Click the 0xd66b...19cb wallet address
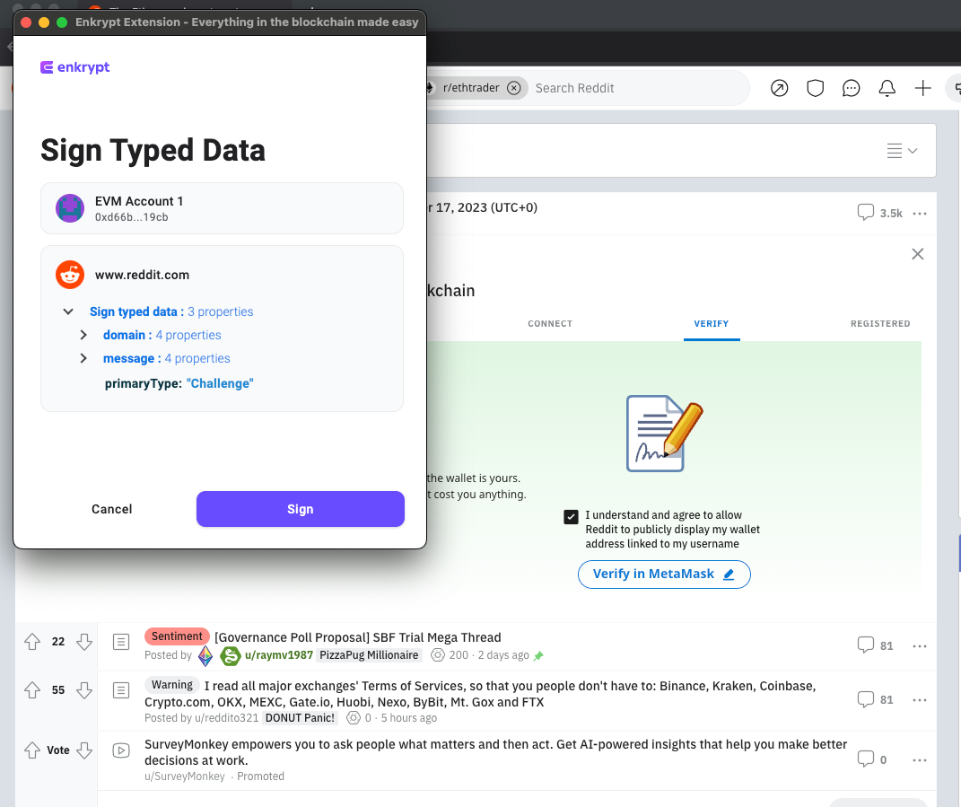961x807 pixels. [131, 217]
